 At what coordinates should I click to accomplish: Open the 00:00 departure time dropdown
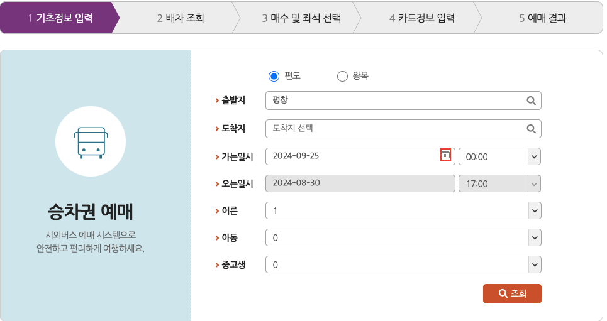pyautogui.click(x=500, y=156)
